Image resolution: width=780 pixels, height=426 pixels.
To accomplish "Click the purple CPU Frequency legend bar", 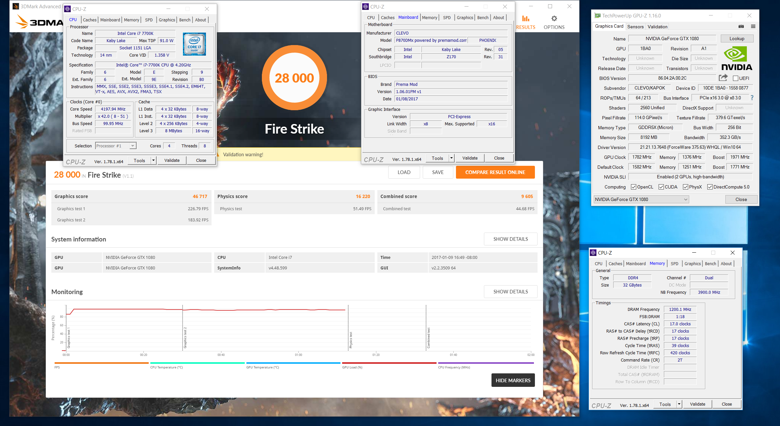I will click(x=486, y=363).
